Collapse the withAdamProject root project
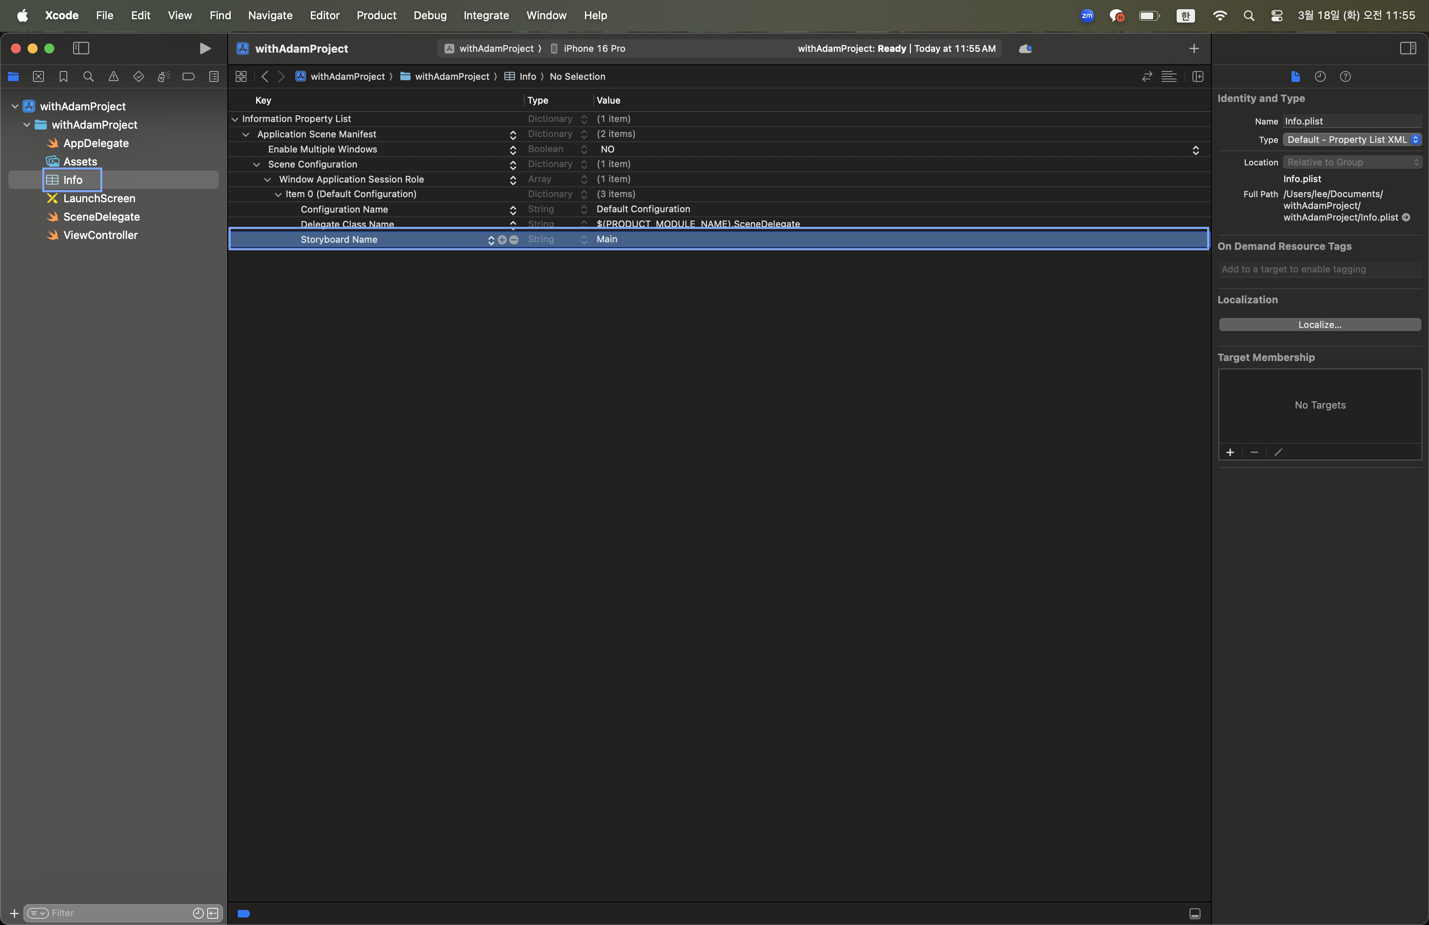Image resolution: width=1429 pixels, height=925 pixels. [x=15, y=106]
